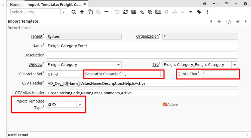Uncheck the Active checkbox

click(164, 104)
